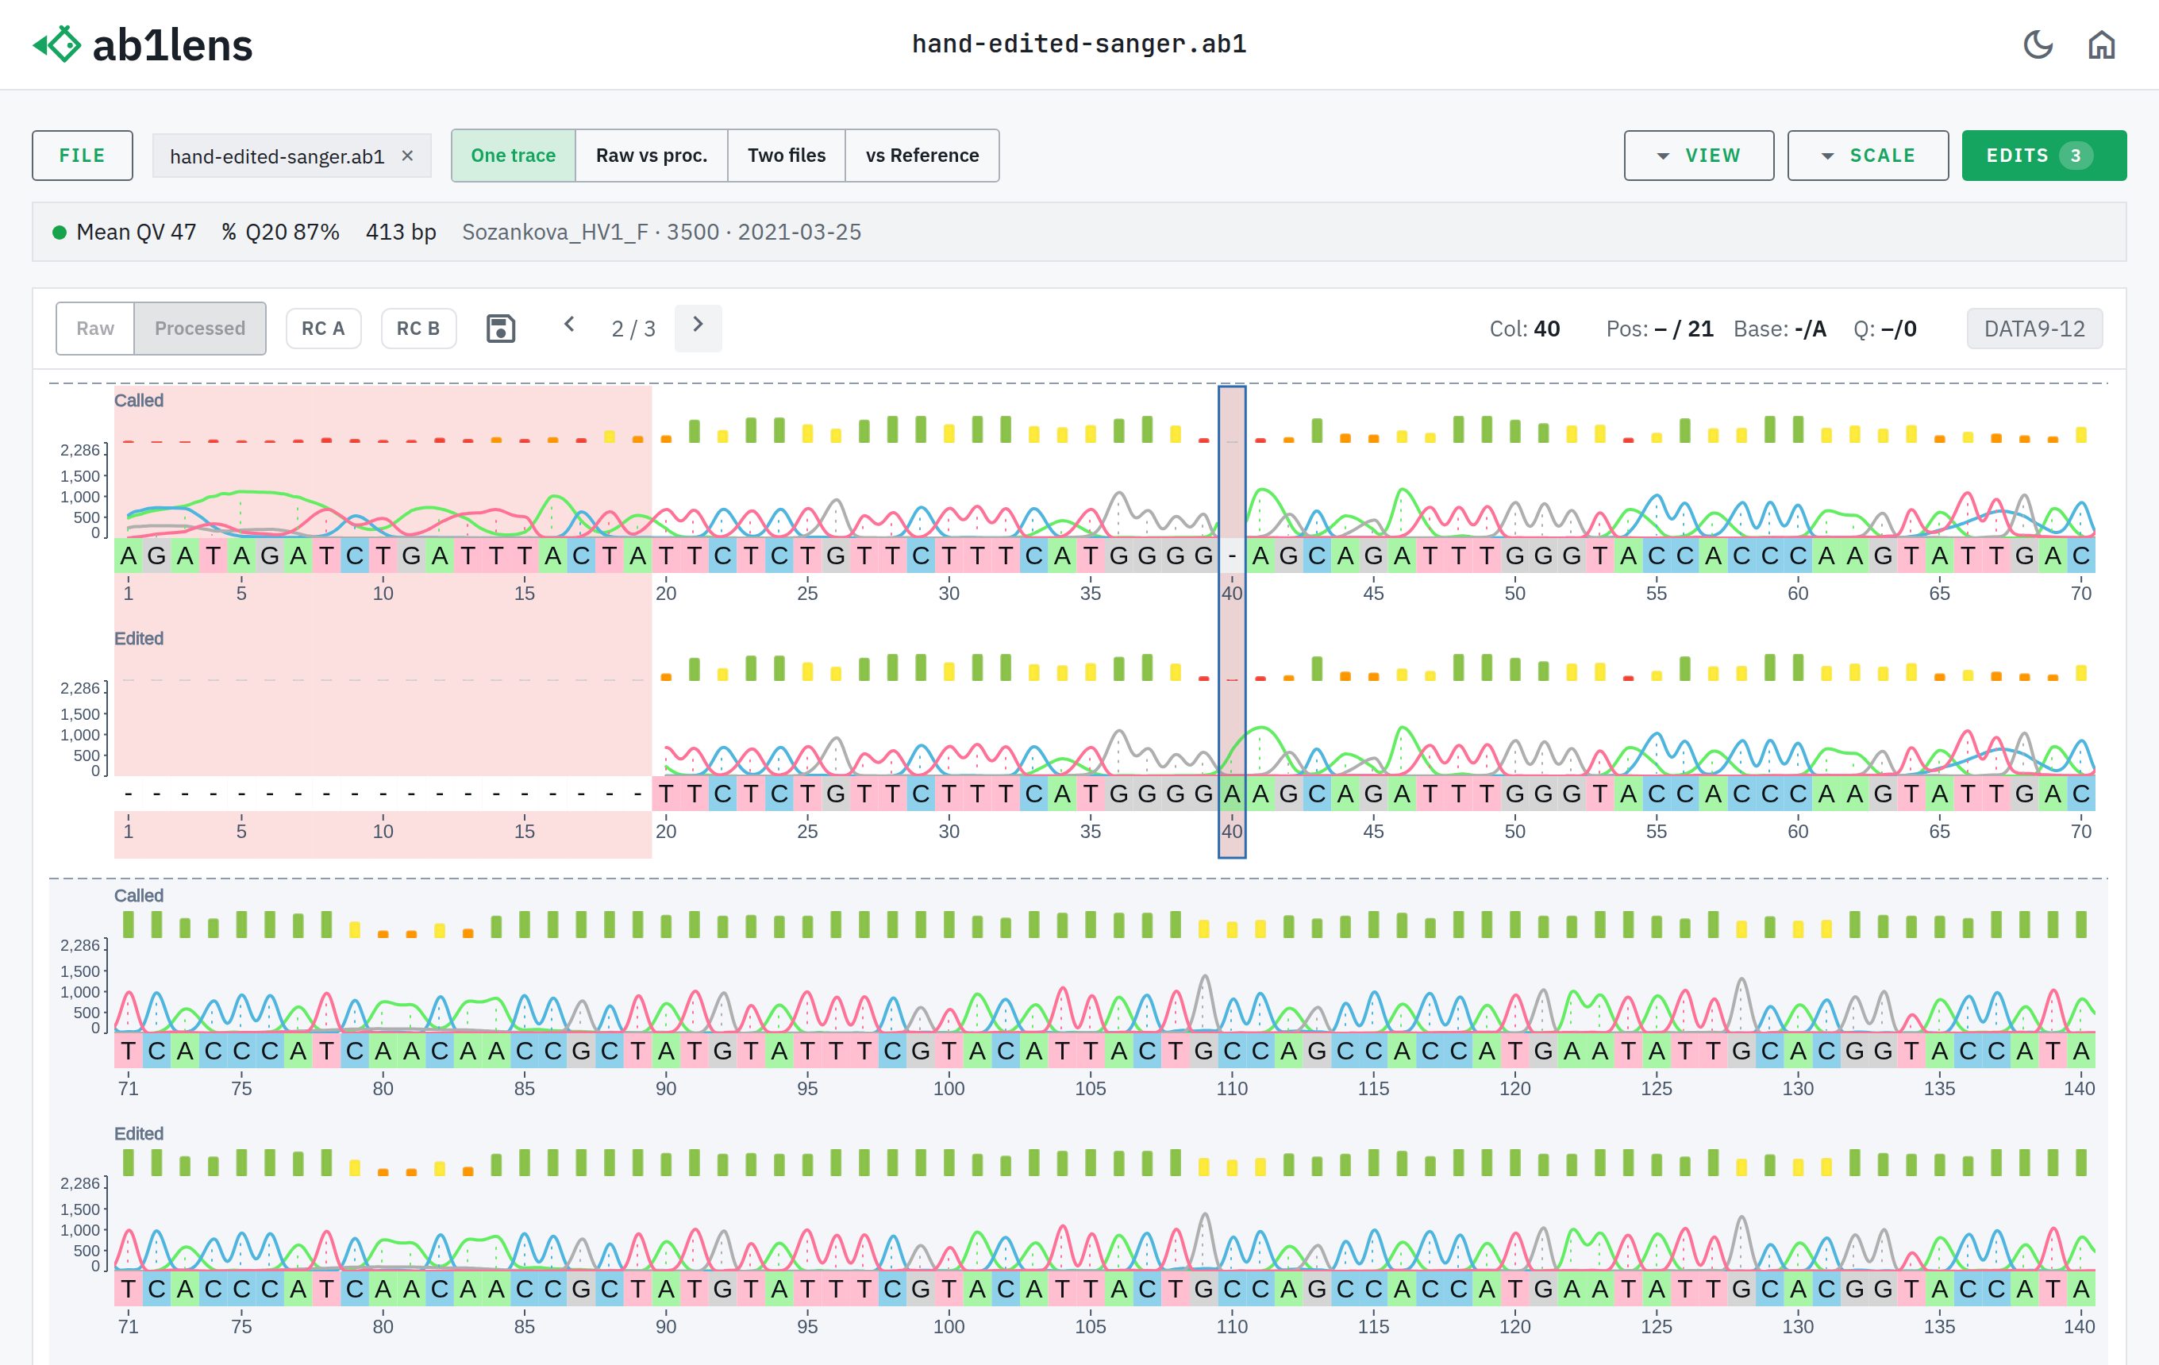Click the Q: –/0 readout

1884,329
